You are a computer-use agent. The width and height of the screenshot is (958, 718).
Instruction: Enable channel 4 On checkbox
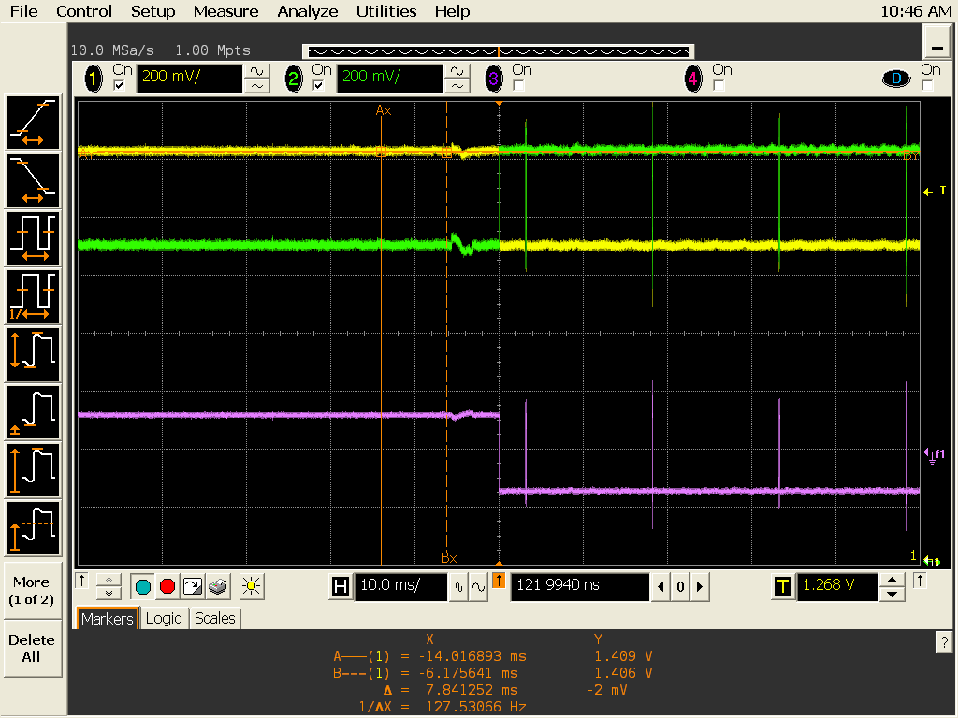[718, 85]
